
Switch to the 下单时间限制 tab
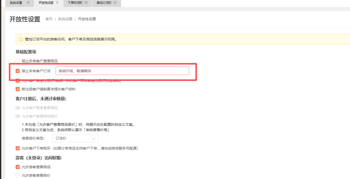click(75, 3)
